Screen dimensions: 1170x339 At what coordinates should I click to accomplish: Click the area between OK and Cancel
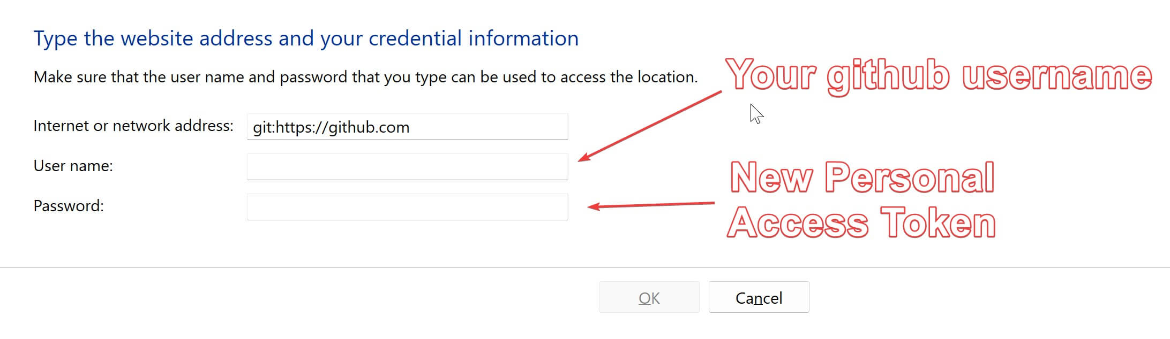point(705,297)
